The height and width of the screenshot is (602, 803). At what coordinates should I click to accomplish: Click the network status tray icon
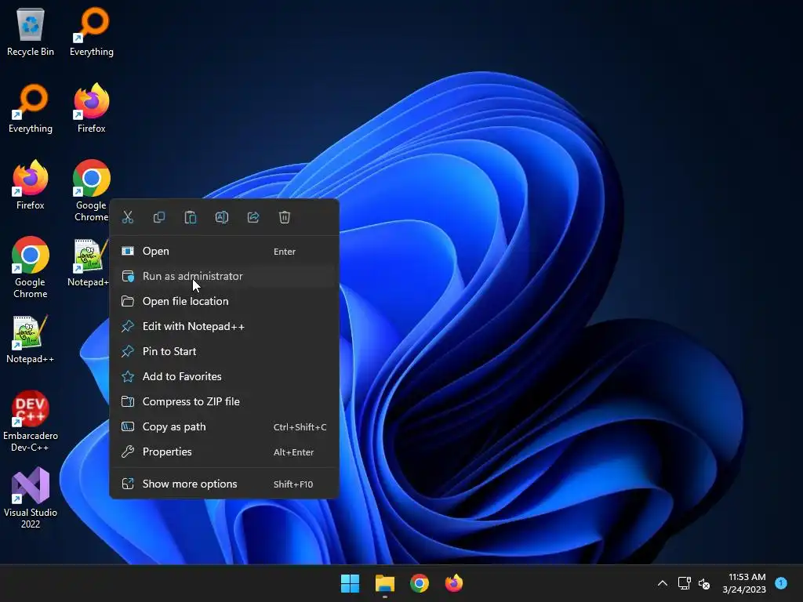[684, 583]
